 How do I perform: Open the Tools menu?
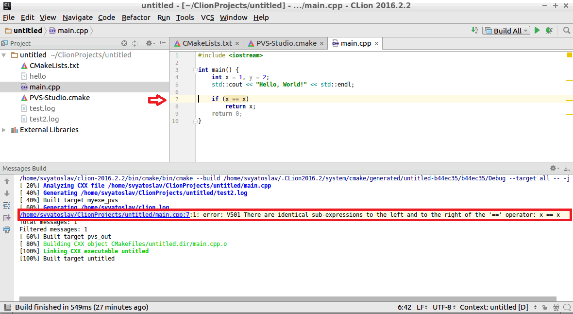click(x=185, y=17)
